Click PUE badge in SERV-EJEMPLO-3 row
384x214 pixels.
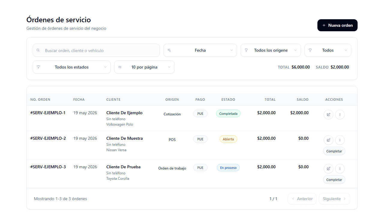[x=200, y=168]
